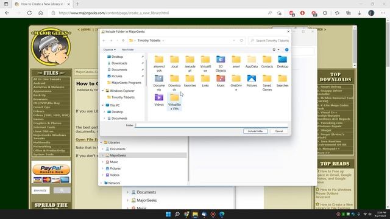
Task: Select the Contacts folder
Action: tap(267, 62)
